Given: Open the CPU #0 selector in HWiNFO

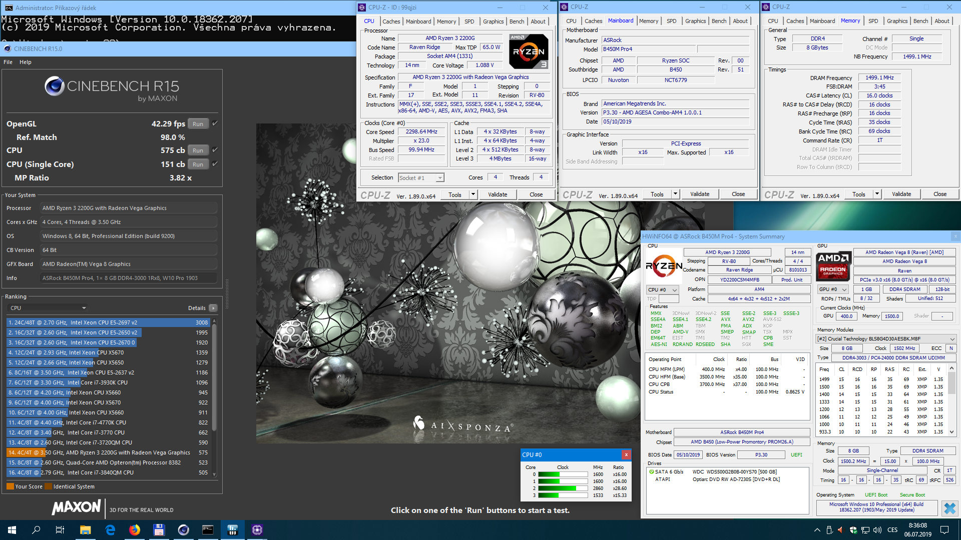Looking at the screenshot, I should 662,289.
